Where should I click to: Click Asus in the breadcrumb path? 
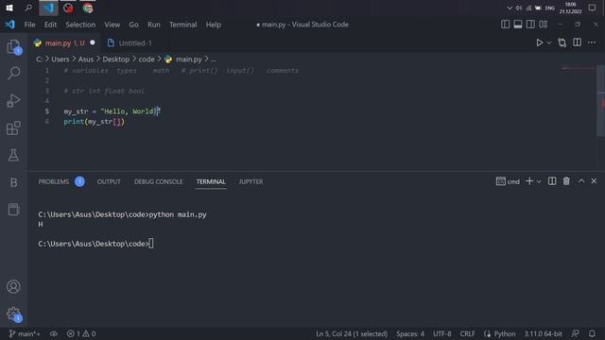coord(86,59)
